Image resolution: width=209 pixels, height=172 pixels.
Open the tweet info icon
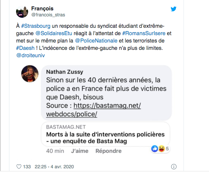coord(173,167)
